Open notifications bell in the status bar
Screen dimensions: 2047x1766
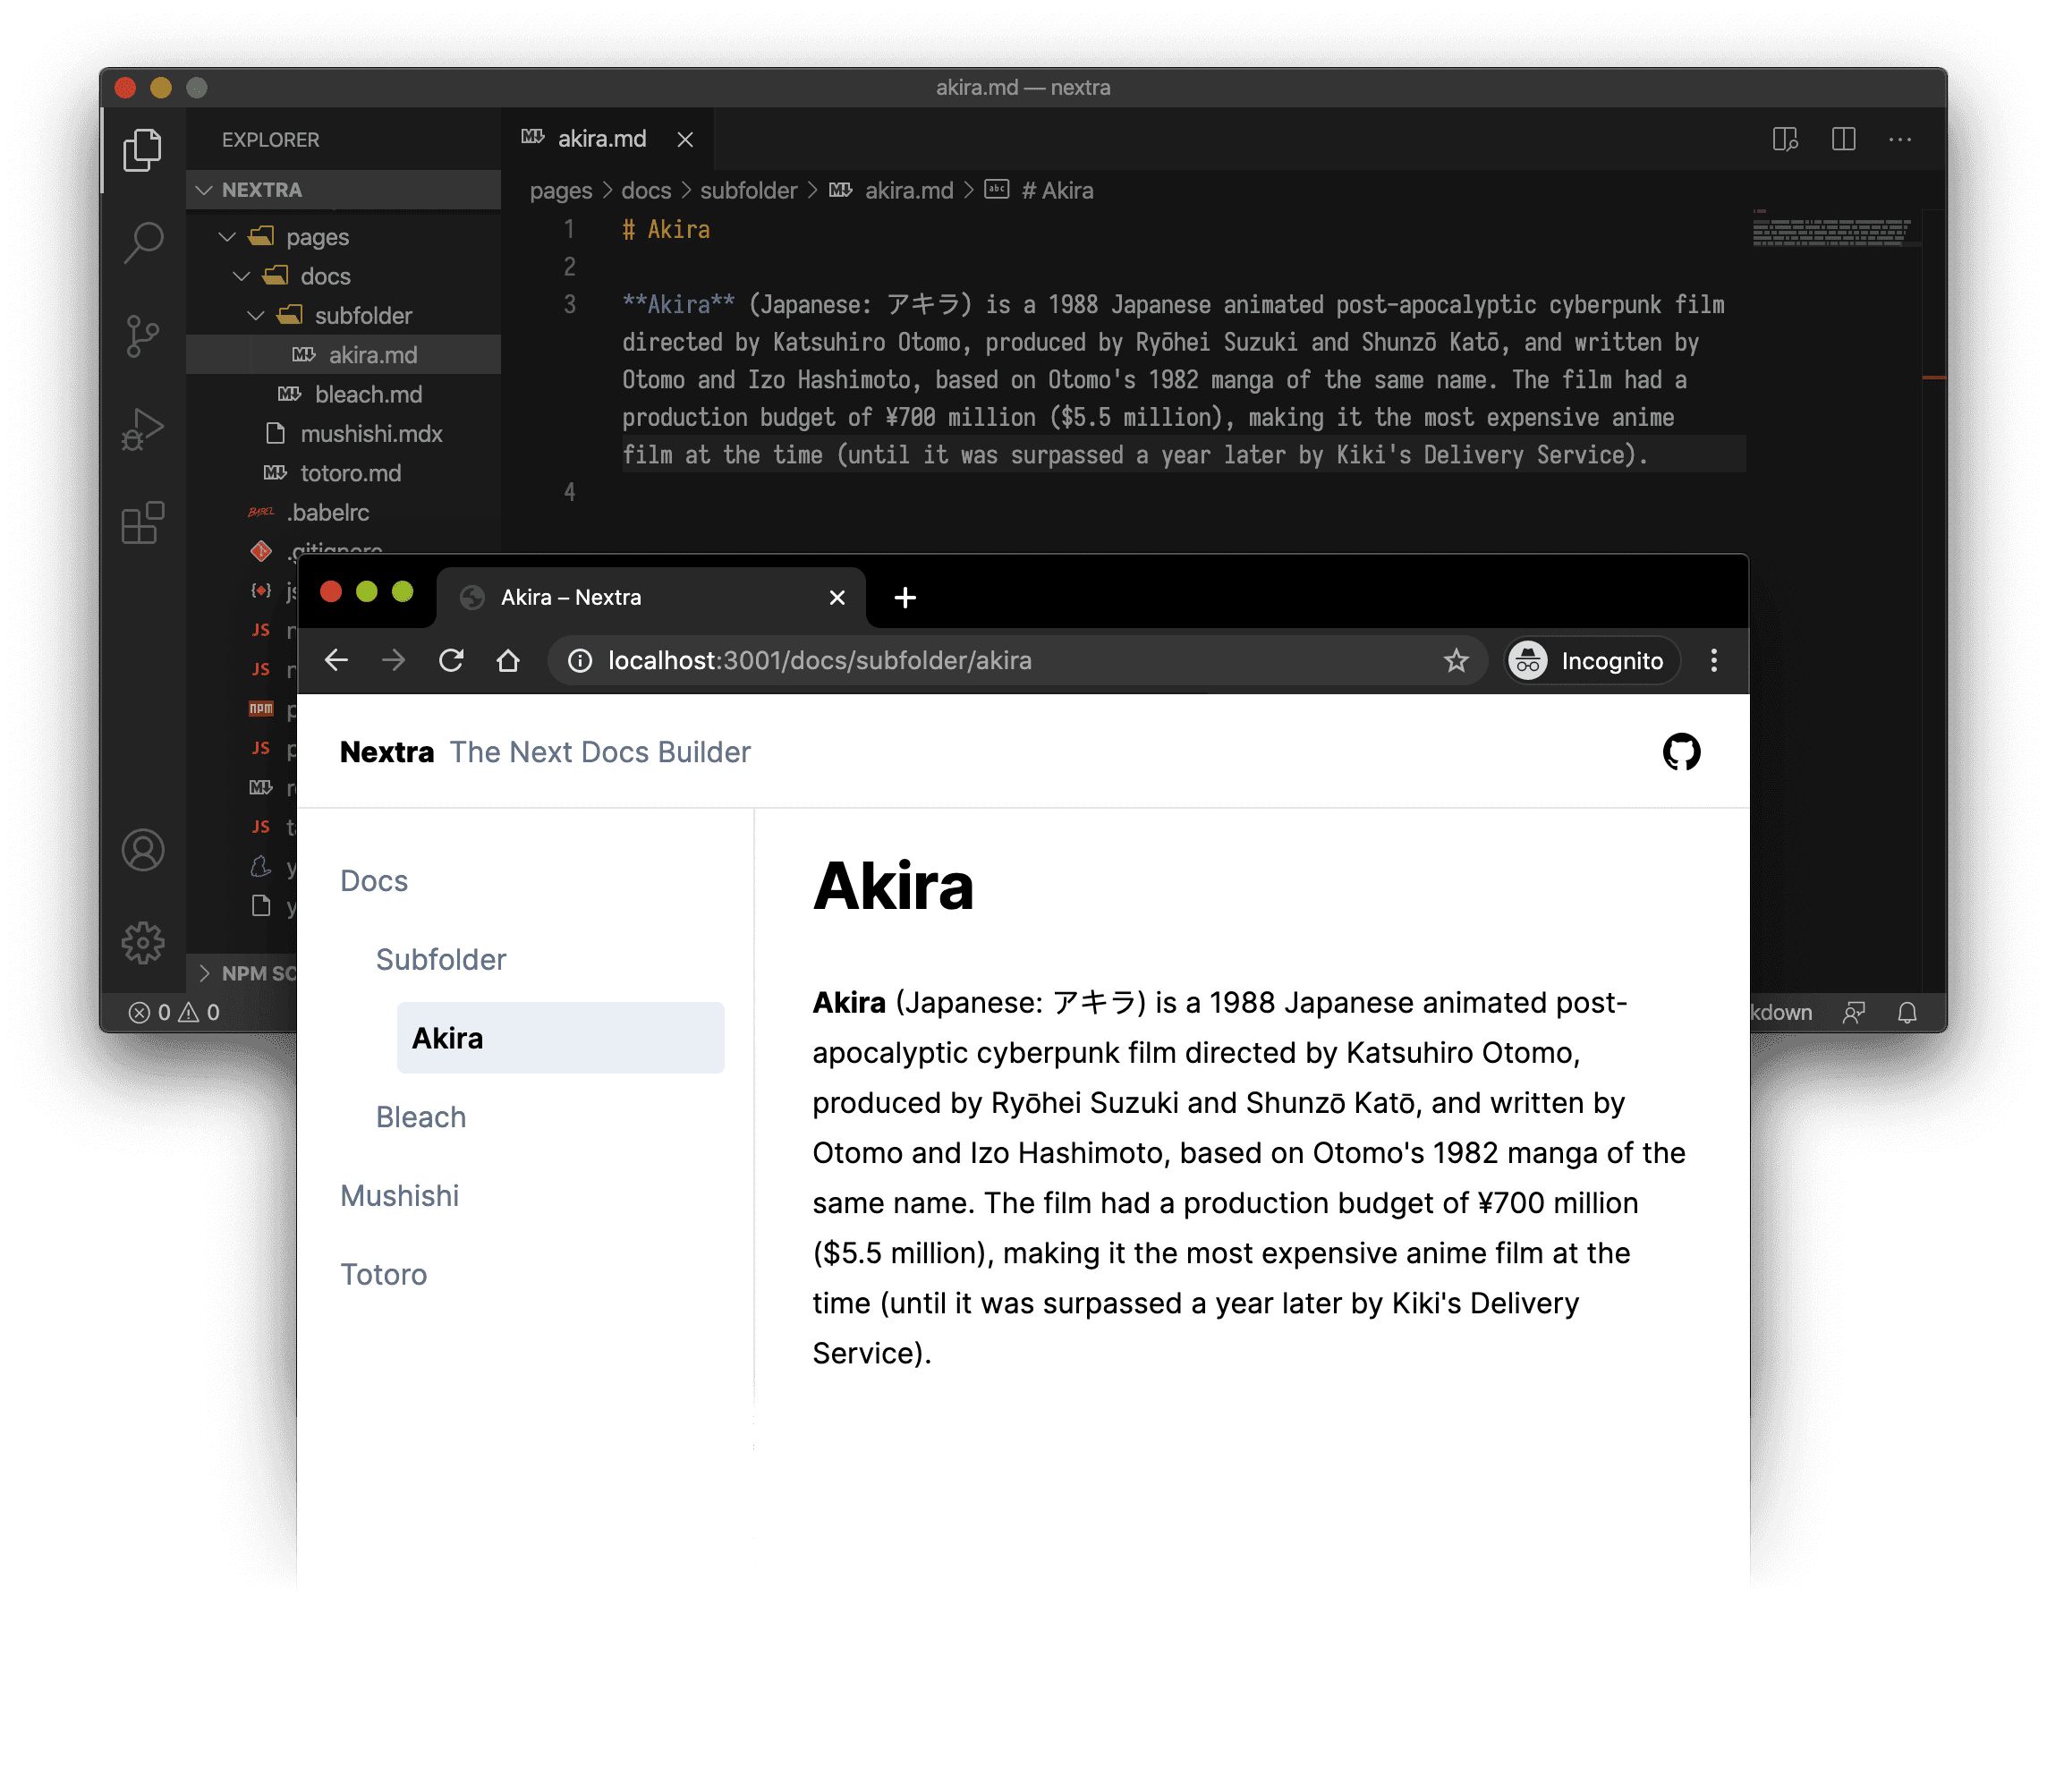point(1907,1012)
